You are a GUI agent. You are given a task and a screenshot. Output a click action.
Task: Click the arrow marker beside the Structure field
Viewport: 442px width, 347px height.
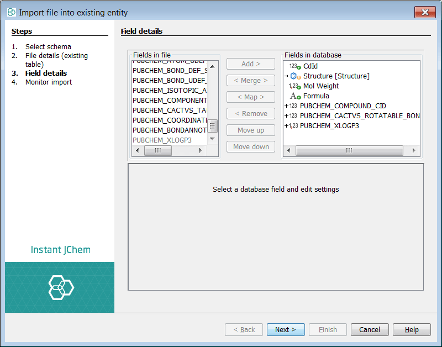click(x=286, y=76)
